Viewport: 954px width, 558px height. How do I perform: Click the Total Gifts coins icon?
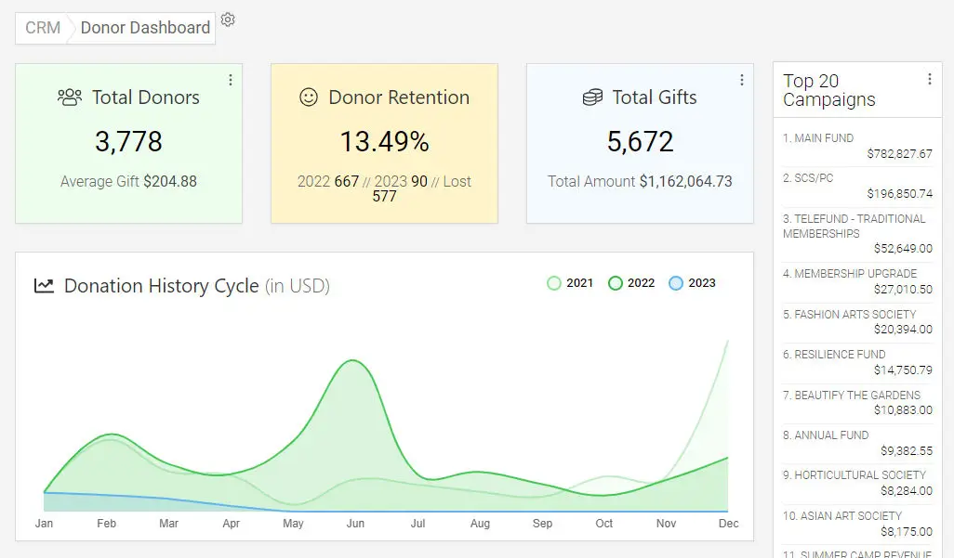point(592,97)
